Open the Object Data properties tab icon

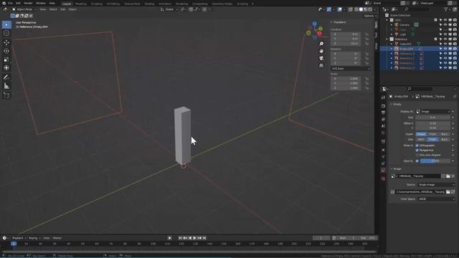coord(383,171)
